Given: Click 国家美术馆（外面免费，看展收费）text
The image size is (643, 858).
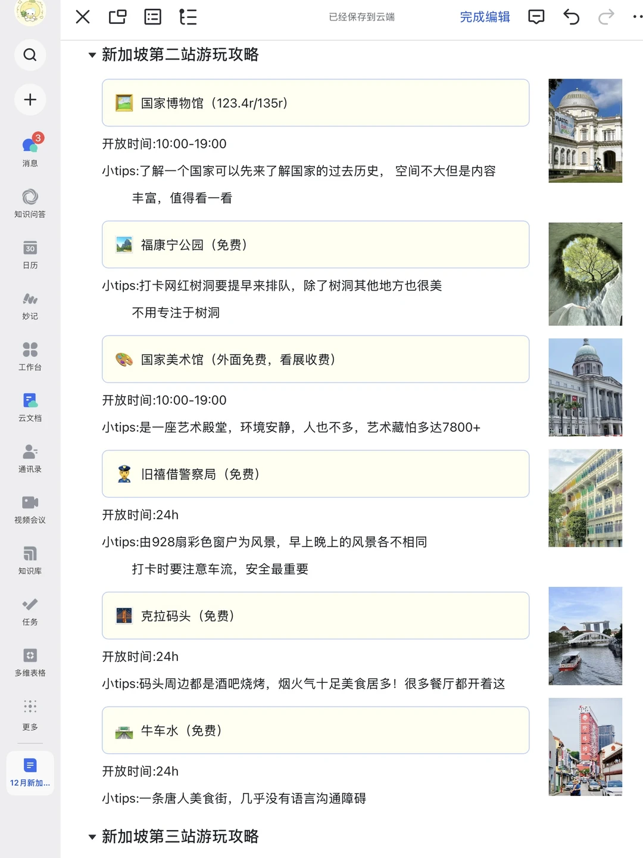Looking at the screenshot, I should point(238,359).
